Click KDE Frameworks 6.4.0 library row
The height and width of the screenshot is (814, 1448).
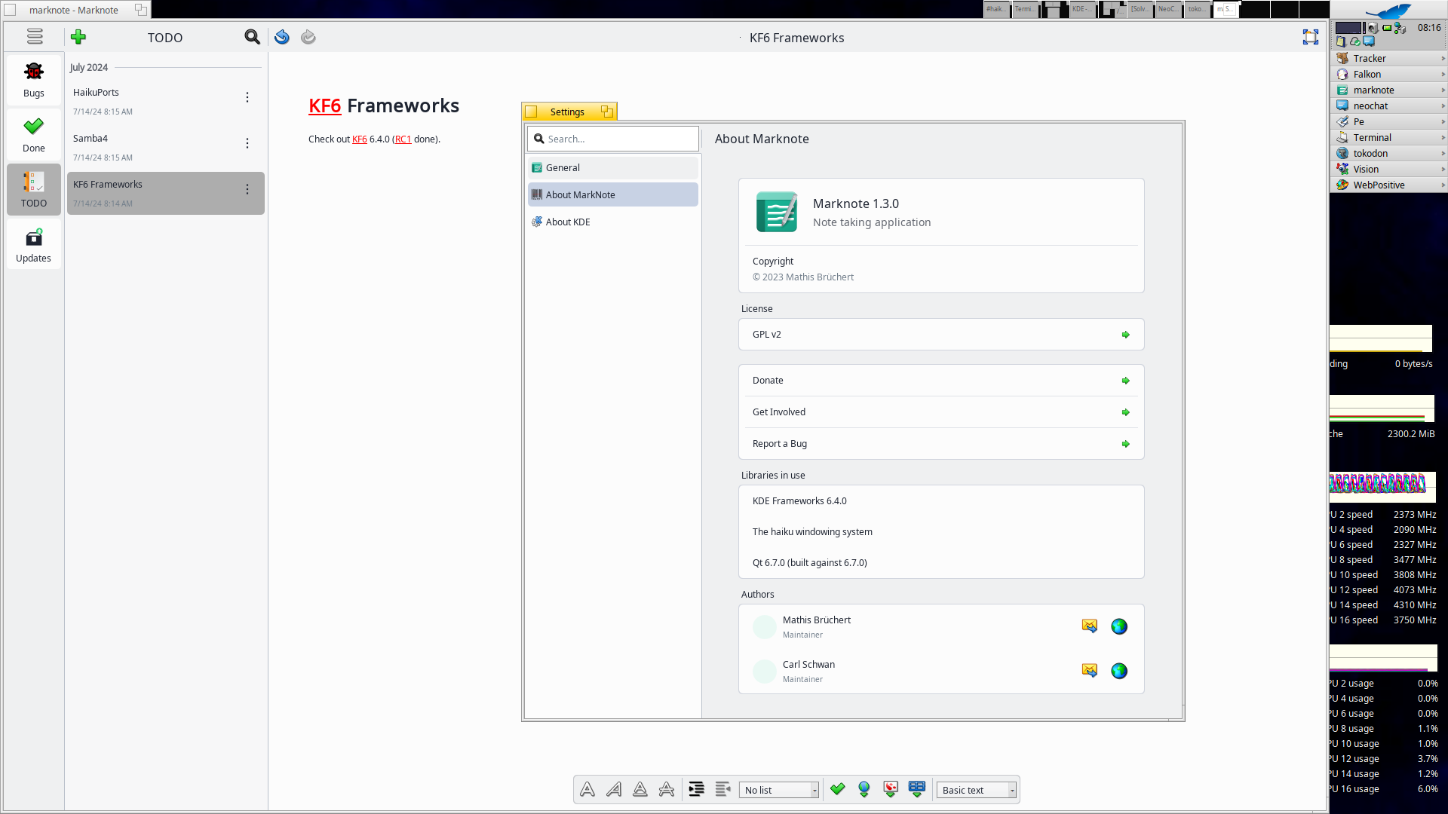(941, 501)
